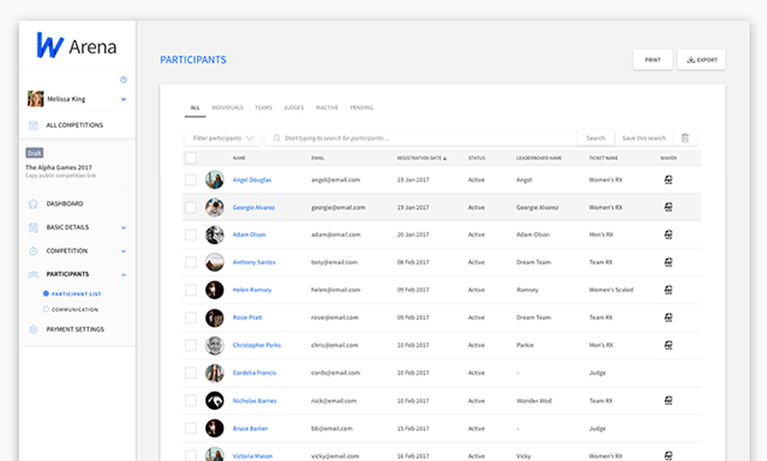Switch to the Pending tab
767x461 pixels.
pyautogui.click(x=362, y=108)
